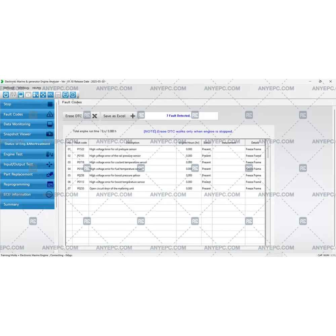Screen dimensions: 336x336
Task: Open the HELP menu
Action: point(36,88)
